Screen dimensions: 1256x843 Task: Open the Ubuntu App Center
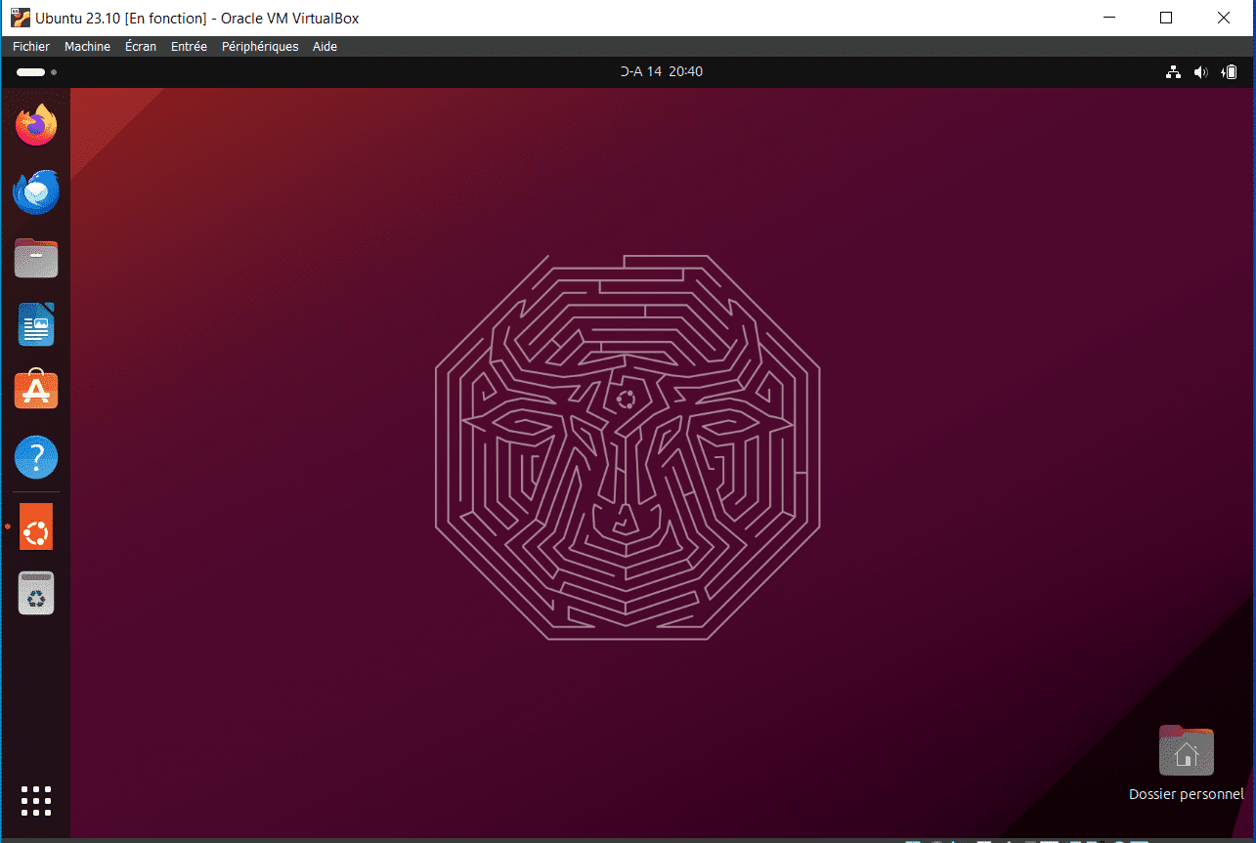(x=36, y=390)
